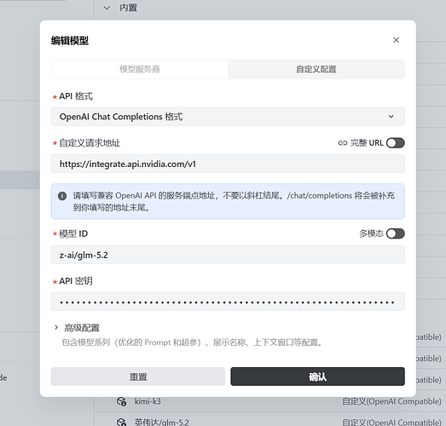The height and width of the screenshot is (426, 446).
Task: Click the 确认 button
Action: tap(317, 377)
